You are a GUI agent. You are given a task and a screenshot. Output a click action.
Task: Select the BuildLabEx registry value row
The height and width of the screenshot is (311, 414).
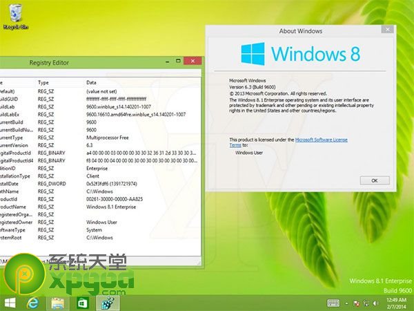(100, 115)
